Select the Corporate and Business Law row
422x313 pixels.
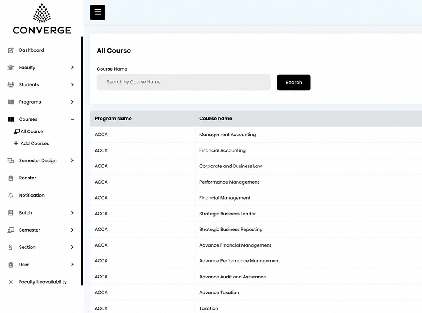point(256,166)
